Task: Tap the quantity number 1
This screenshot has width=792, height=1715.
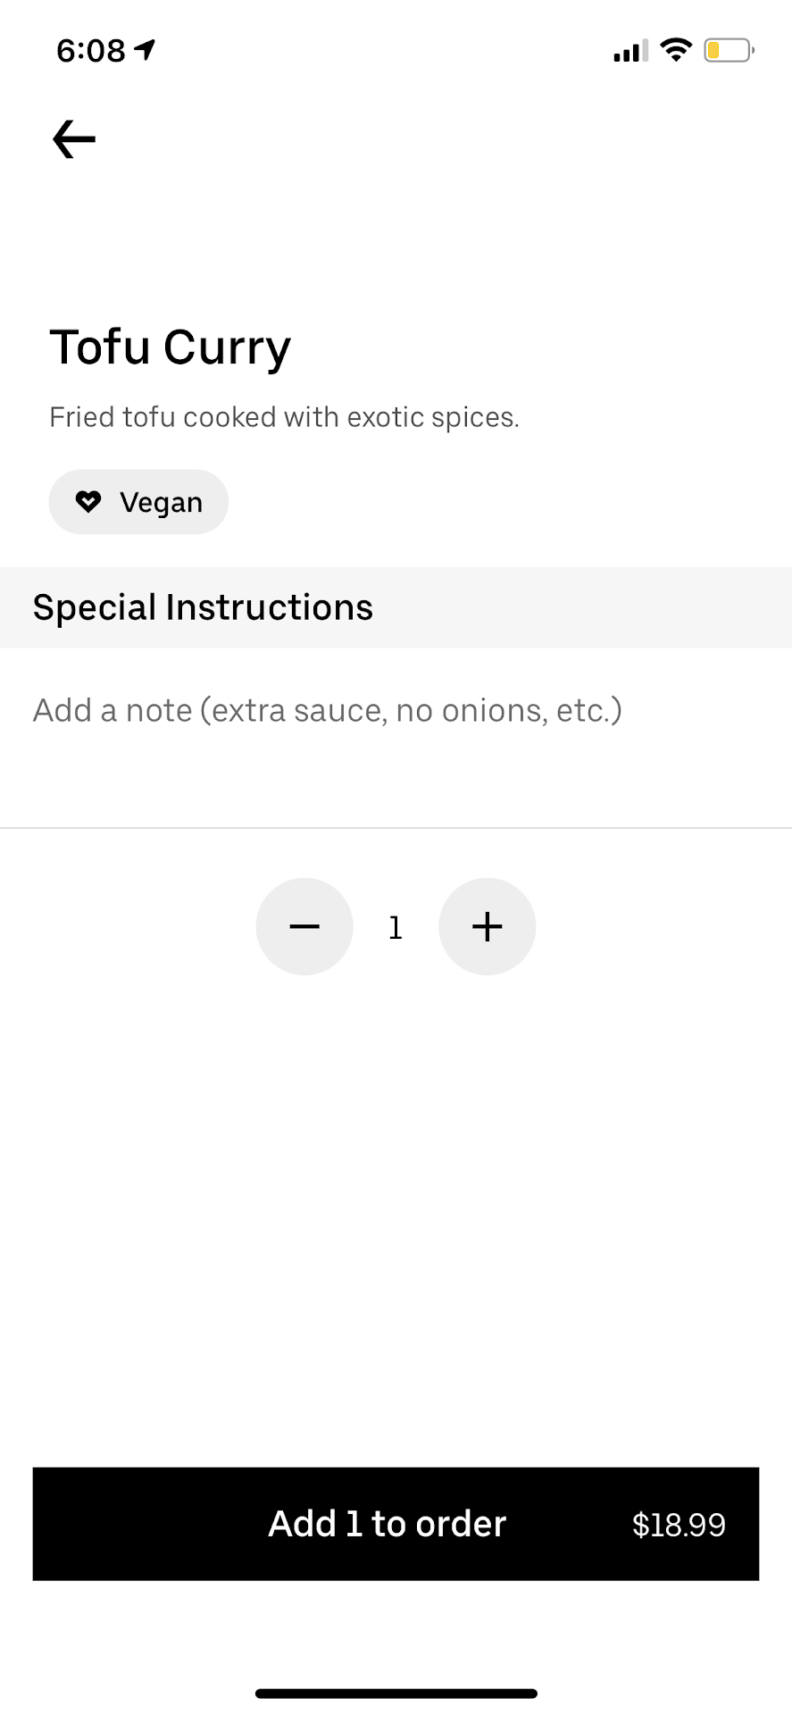Action: click(396, 928)
